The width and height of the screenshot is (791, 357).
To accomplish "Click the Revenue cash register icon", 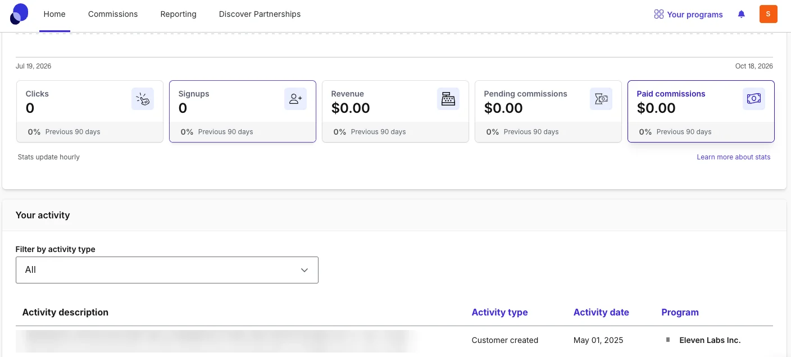I will click(448, 99).
